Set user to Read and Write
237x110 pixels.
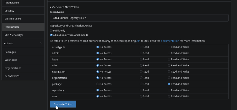[x=169, y=96]
